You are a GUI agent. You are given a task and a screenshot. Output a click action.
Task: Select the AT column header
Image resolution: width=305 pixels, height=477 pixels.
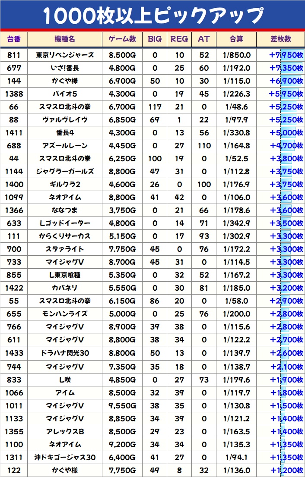[x=203, y=39]
